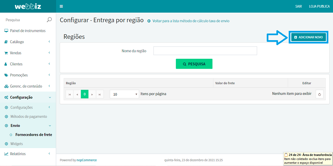Click the refresh icon in grid footer
This screenshot has width=333, height=166.
(x=319, y=94)
